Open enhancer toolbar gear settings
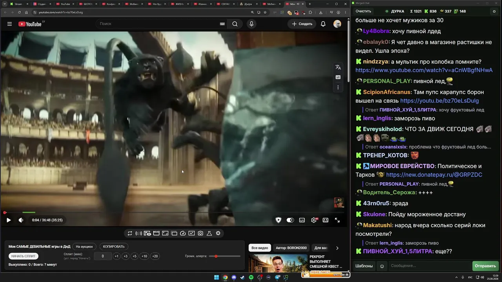The width and height of the screenshot is (502, 282). [x=218, y=233]
